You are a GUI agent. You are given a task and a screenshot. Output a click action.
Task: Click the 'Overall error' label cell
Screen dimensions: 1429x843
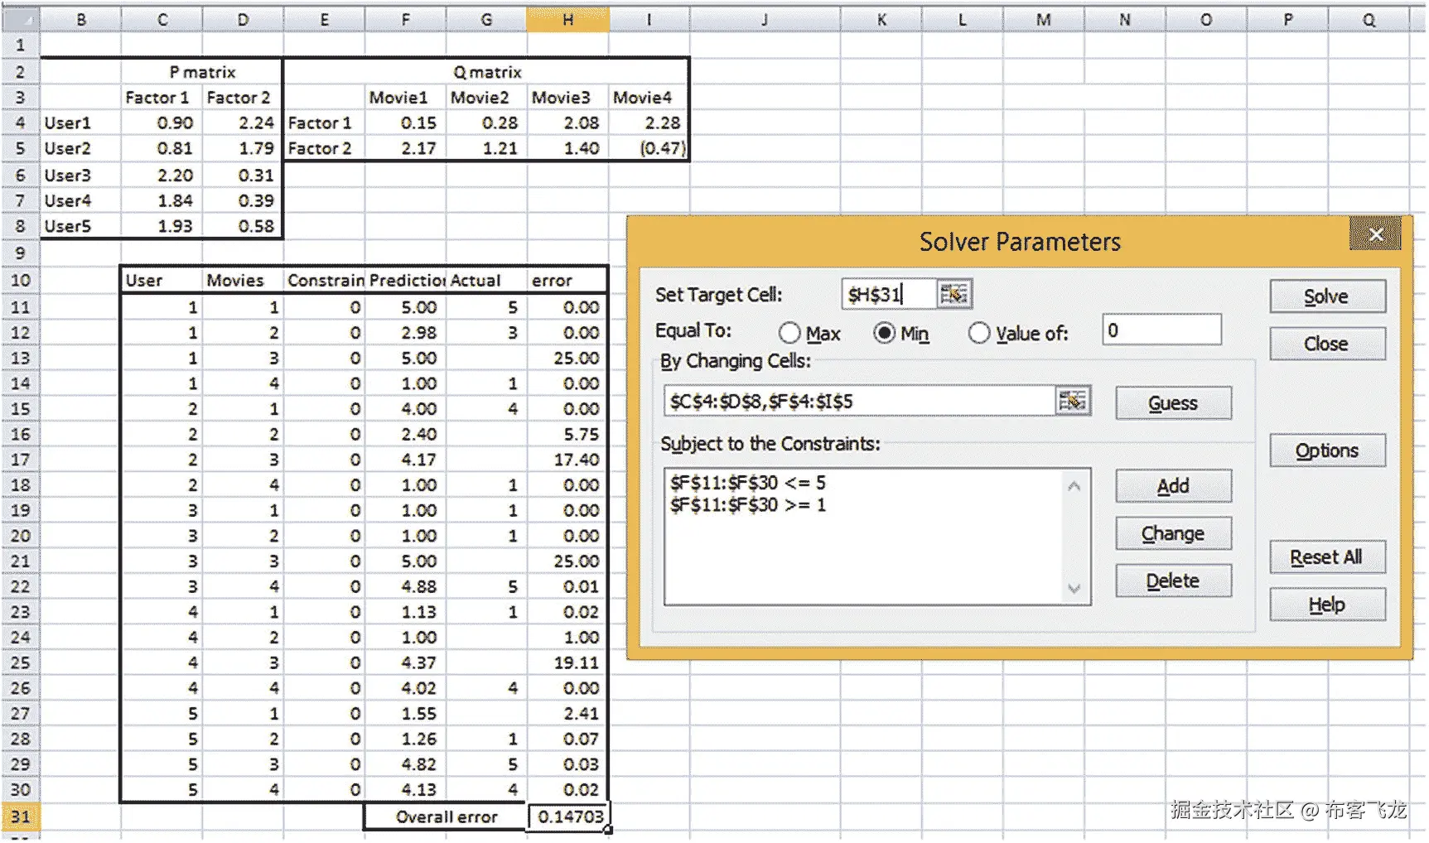pos(447,817)
